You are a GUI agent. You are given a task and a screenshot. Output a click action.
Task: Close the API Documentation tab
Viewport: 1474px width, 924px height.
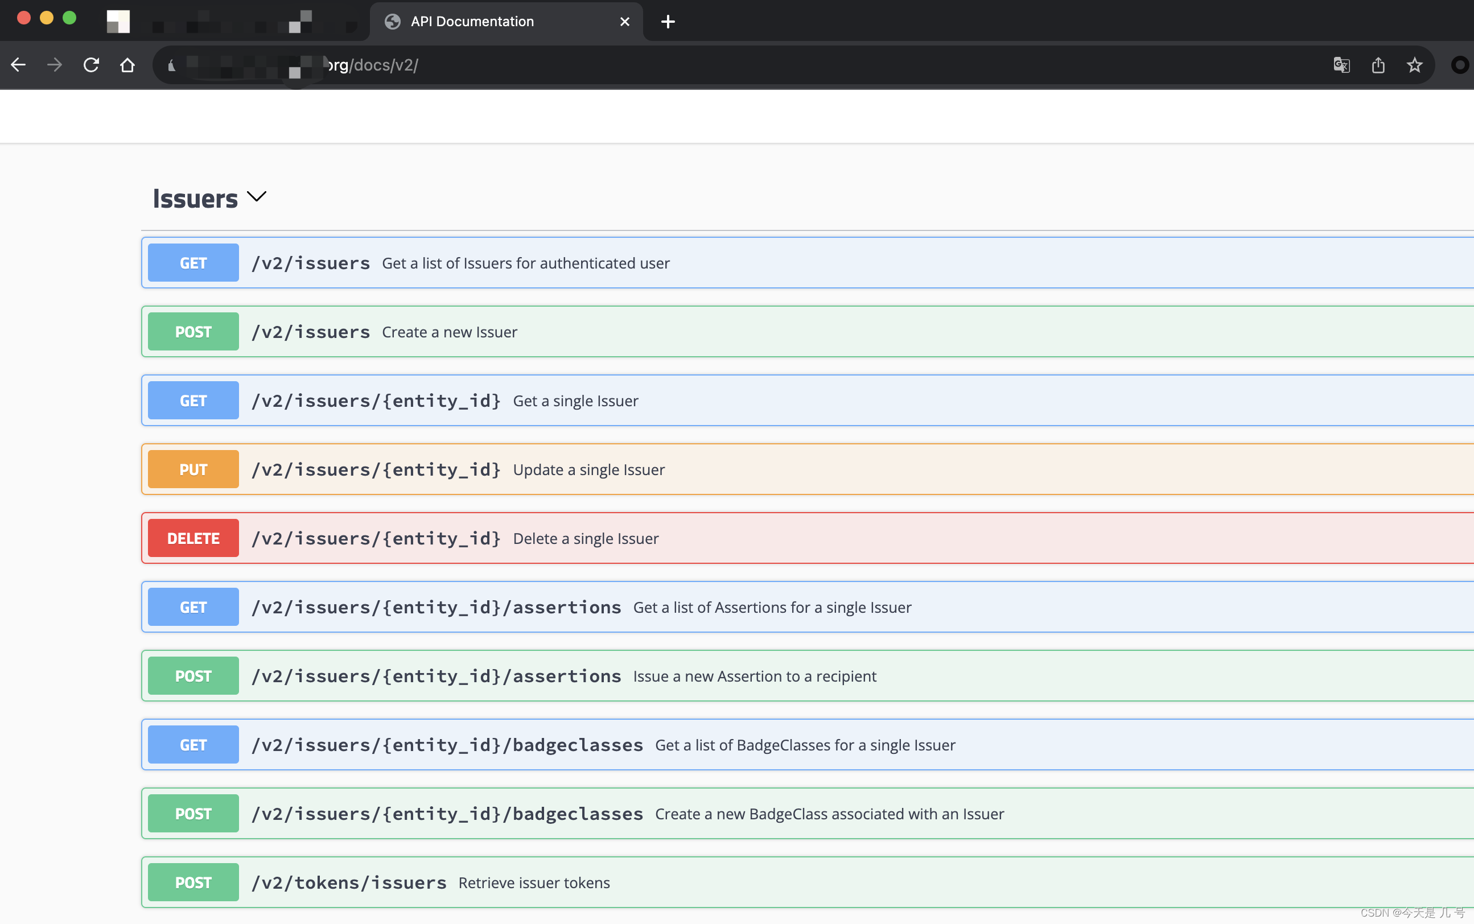point(624,22)
